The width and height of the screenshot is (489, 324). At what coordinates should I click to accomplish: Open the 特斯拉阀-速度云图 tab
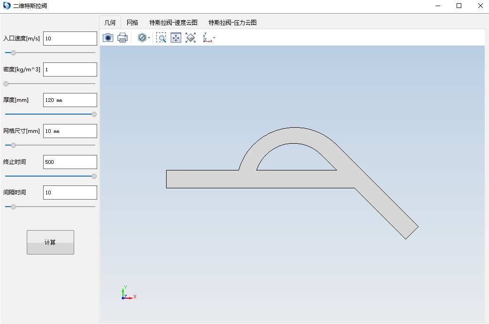(x=173, y=23)
